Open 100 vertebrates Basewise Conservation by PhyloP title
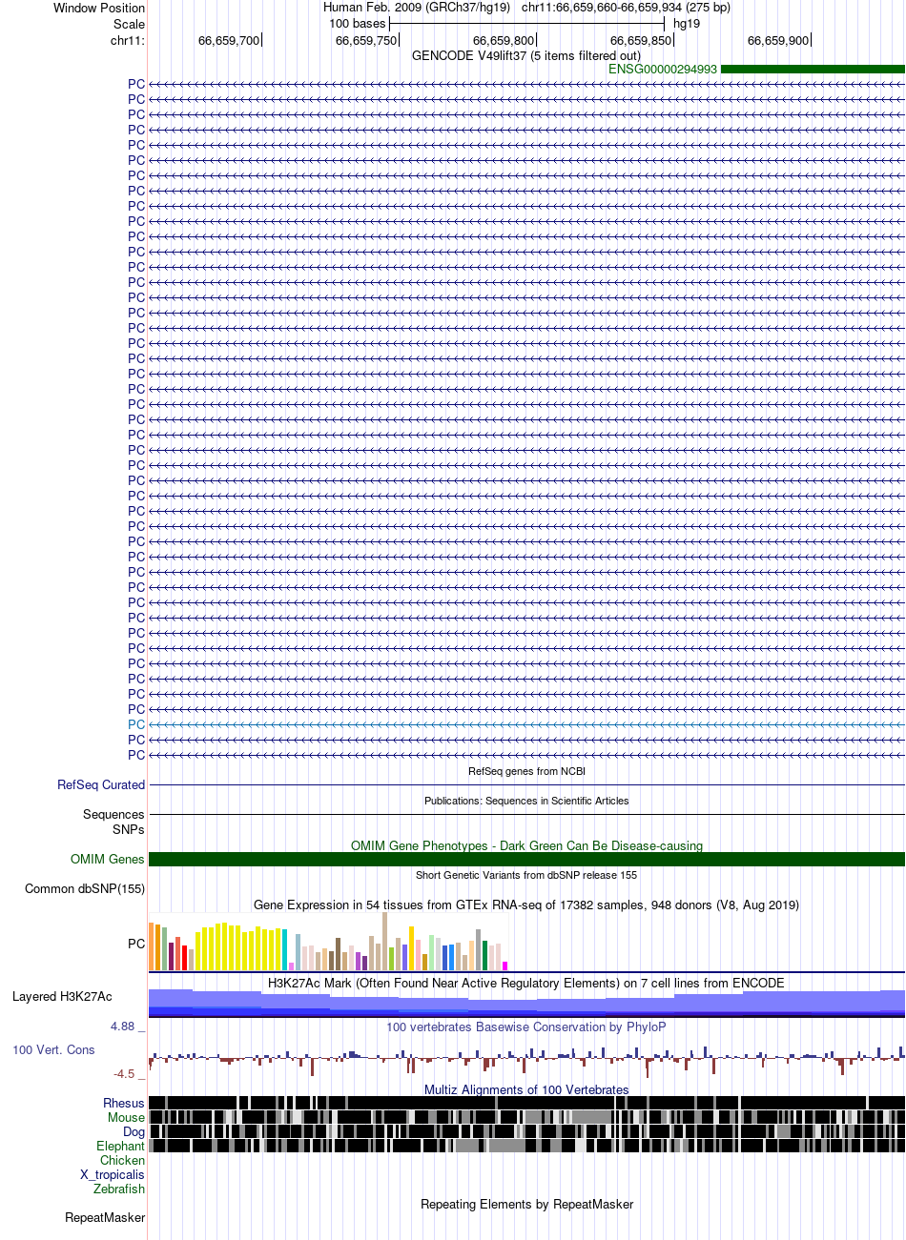 [526, 1027]
